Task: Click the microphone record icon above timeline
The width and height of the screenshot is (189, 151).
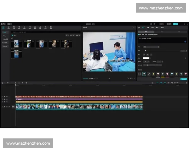Action: pyautogui.click(x=152, y=83)
